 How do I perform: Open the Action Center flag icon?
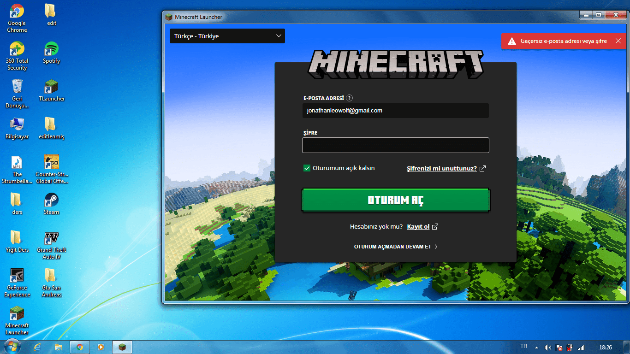click(559, 347)
